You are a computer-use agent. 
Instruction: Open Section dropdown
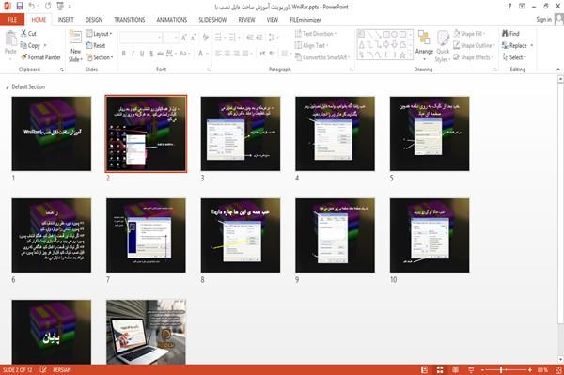coord(100,57)
